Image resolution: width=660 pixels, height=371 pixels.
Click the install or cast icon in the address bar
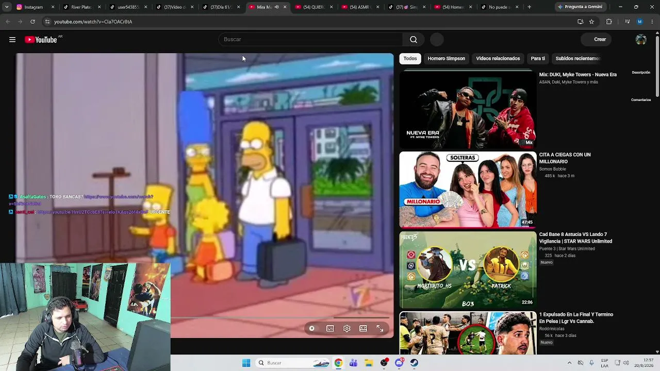pos(580,22)
